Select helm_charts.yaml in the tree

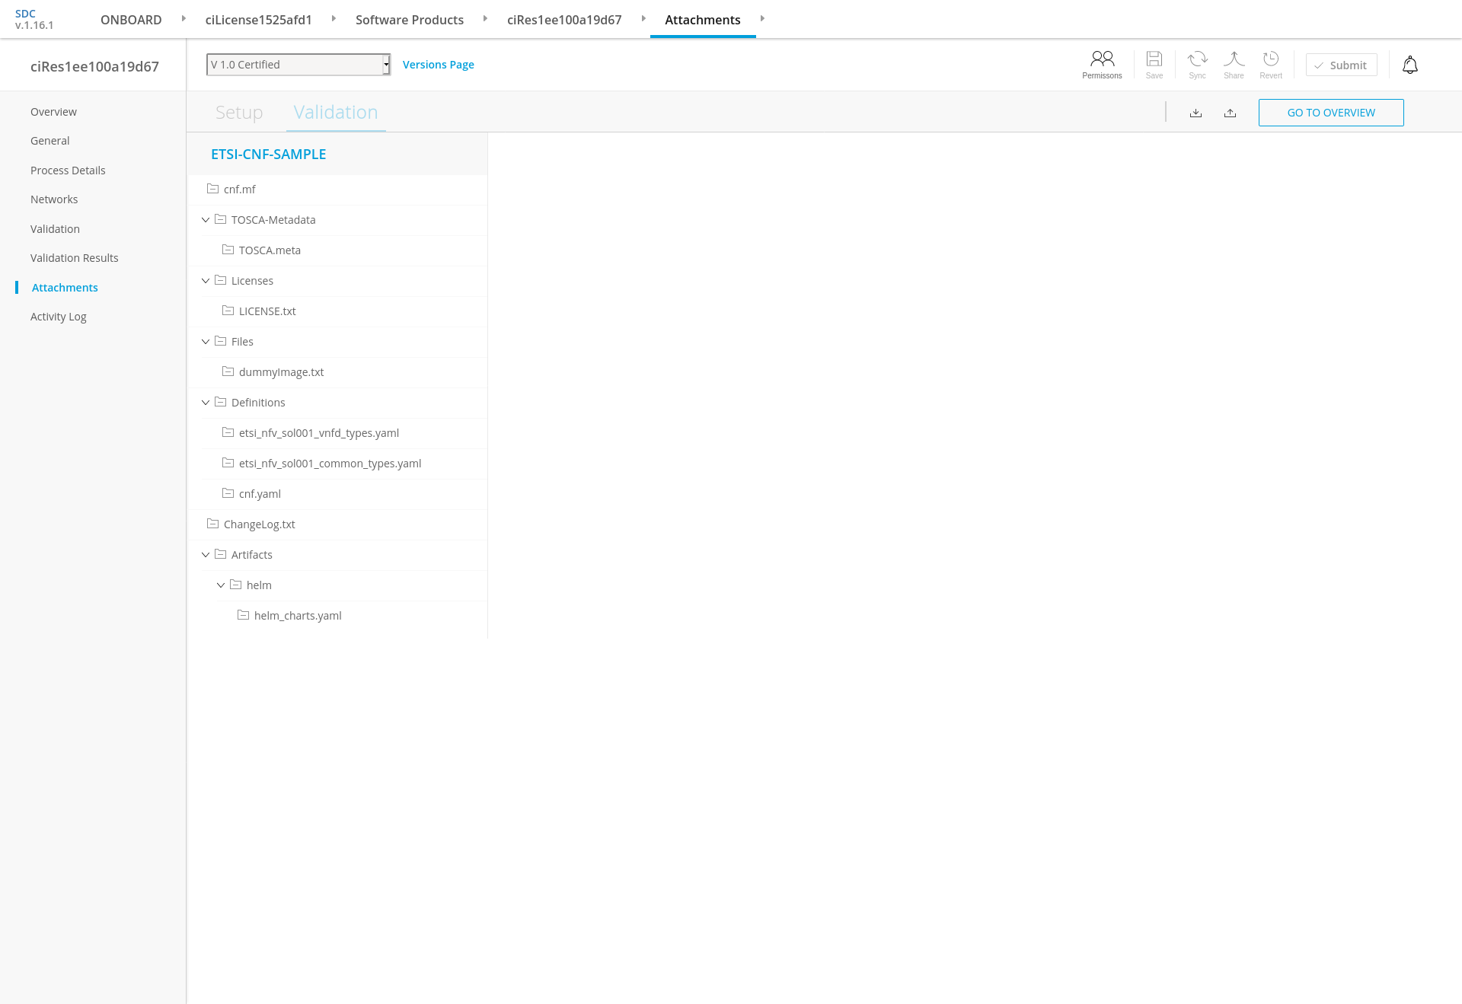(x=297, y=616)
